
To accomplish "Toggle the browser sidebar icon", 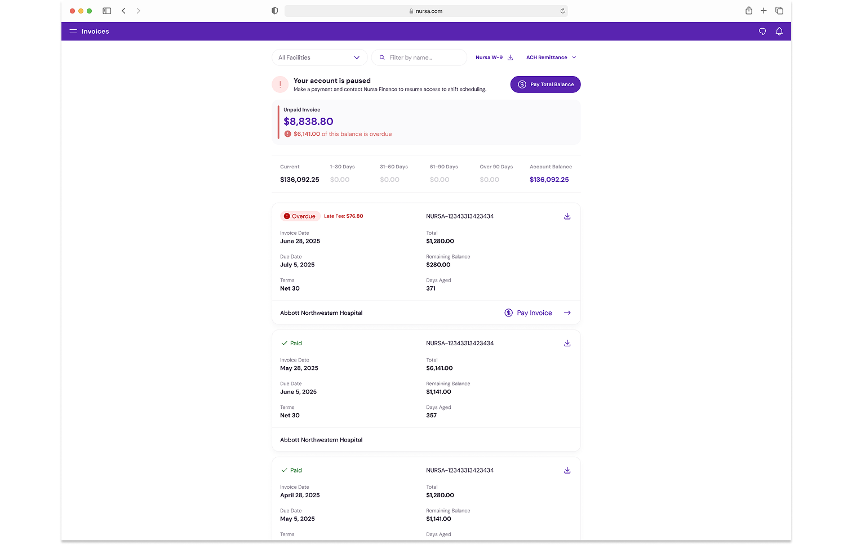I will pos(107,11).
